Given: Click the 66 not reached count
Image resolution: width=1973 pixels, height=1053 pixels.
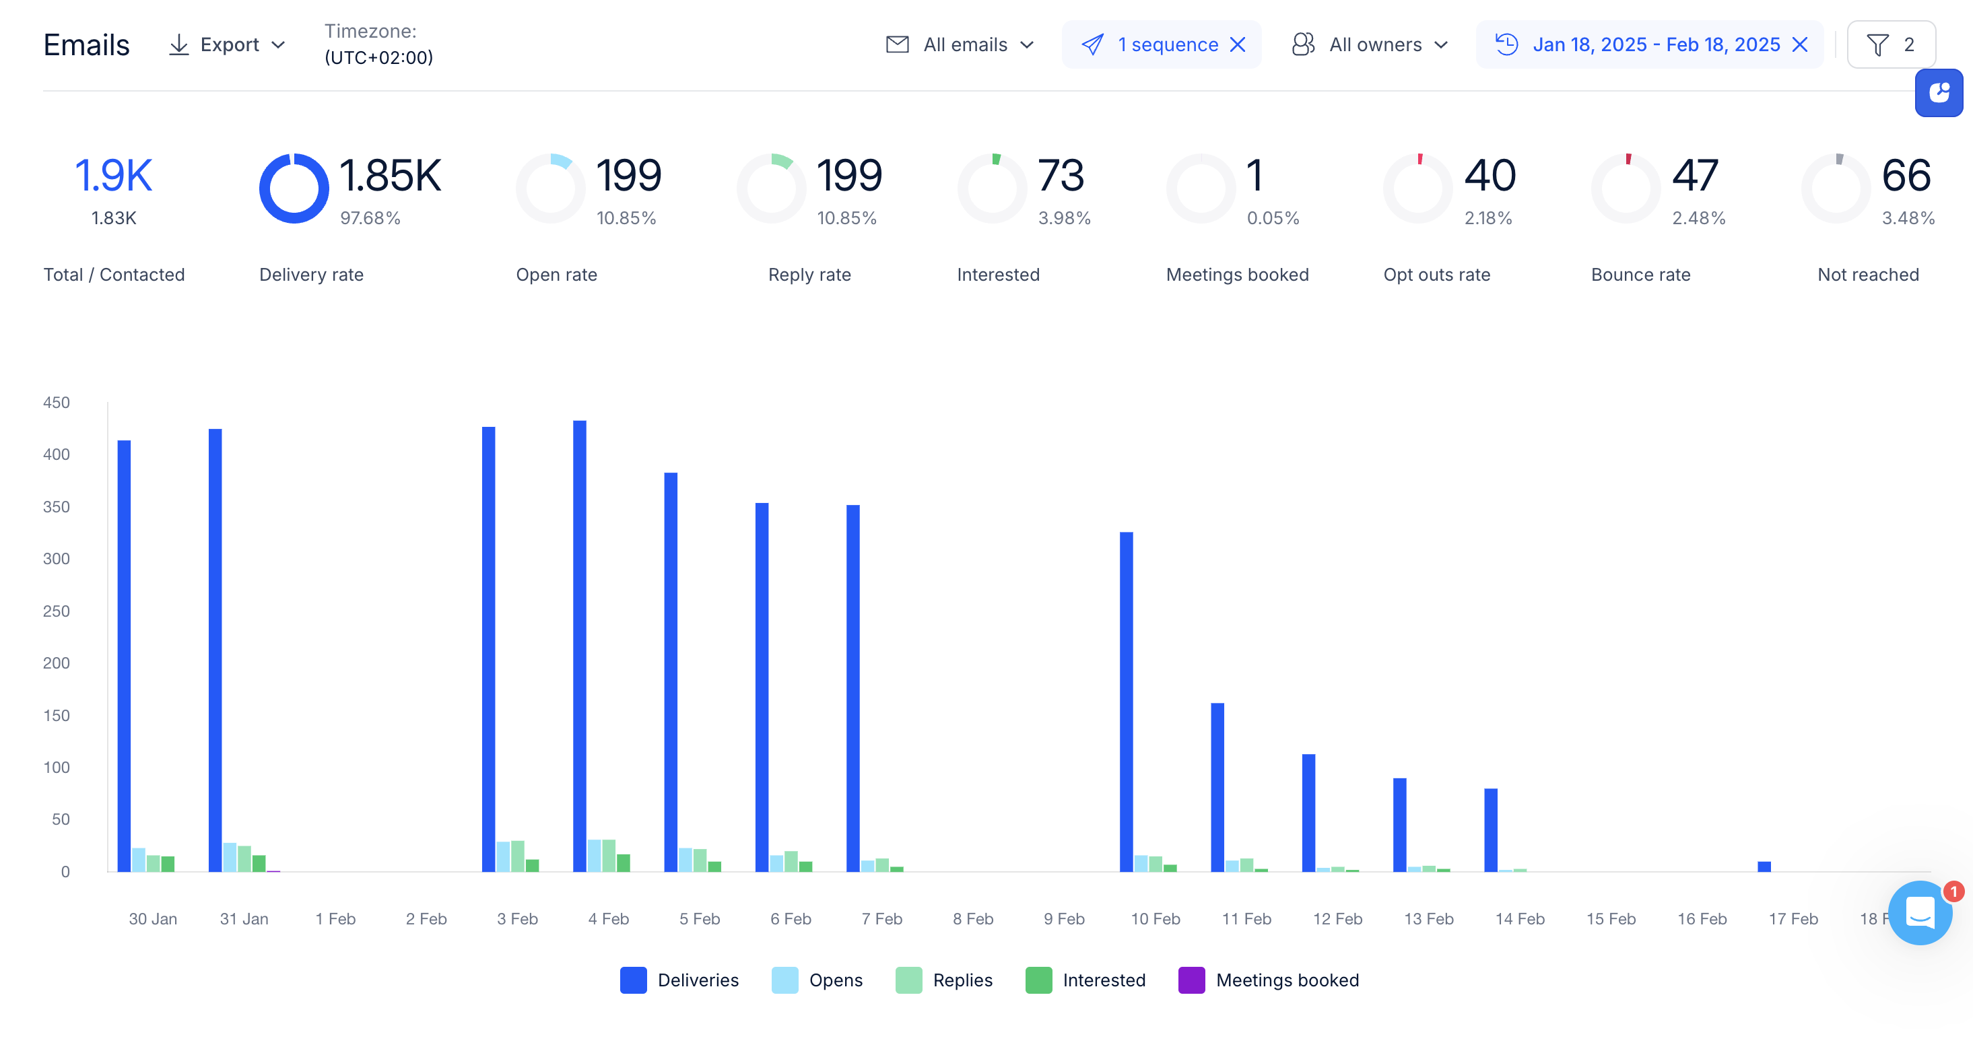Looking at the screenshot, I should coord(1906,175).
